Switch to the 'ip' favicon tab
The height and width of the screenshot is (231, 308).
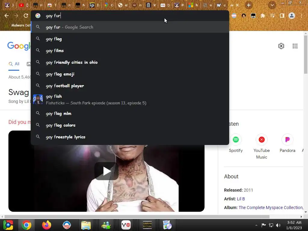tap(94, 5)
